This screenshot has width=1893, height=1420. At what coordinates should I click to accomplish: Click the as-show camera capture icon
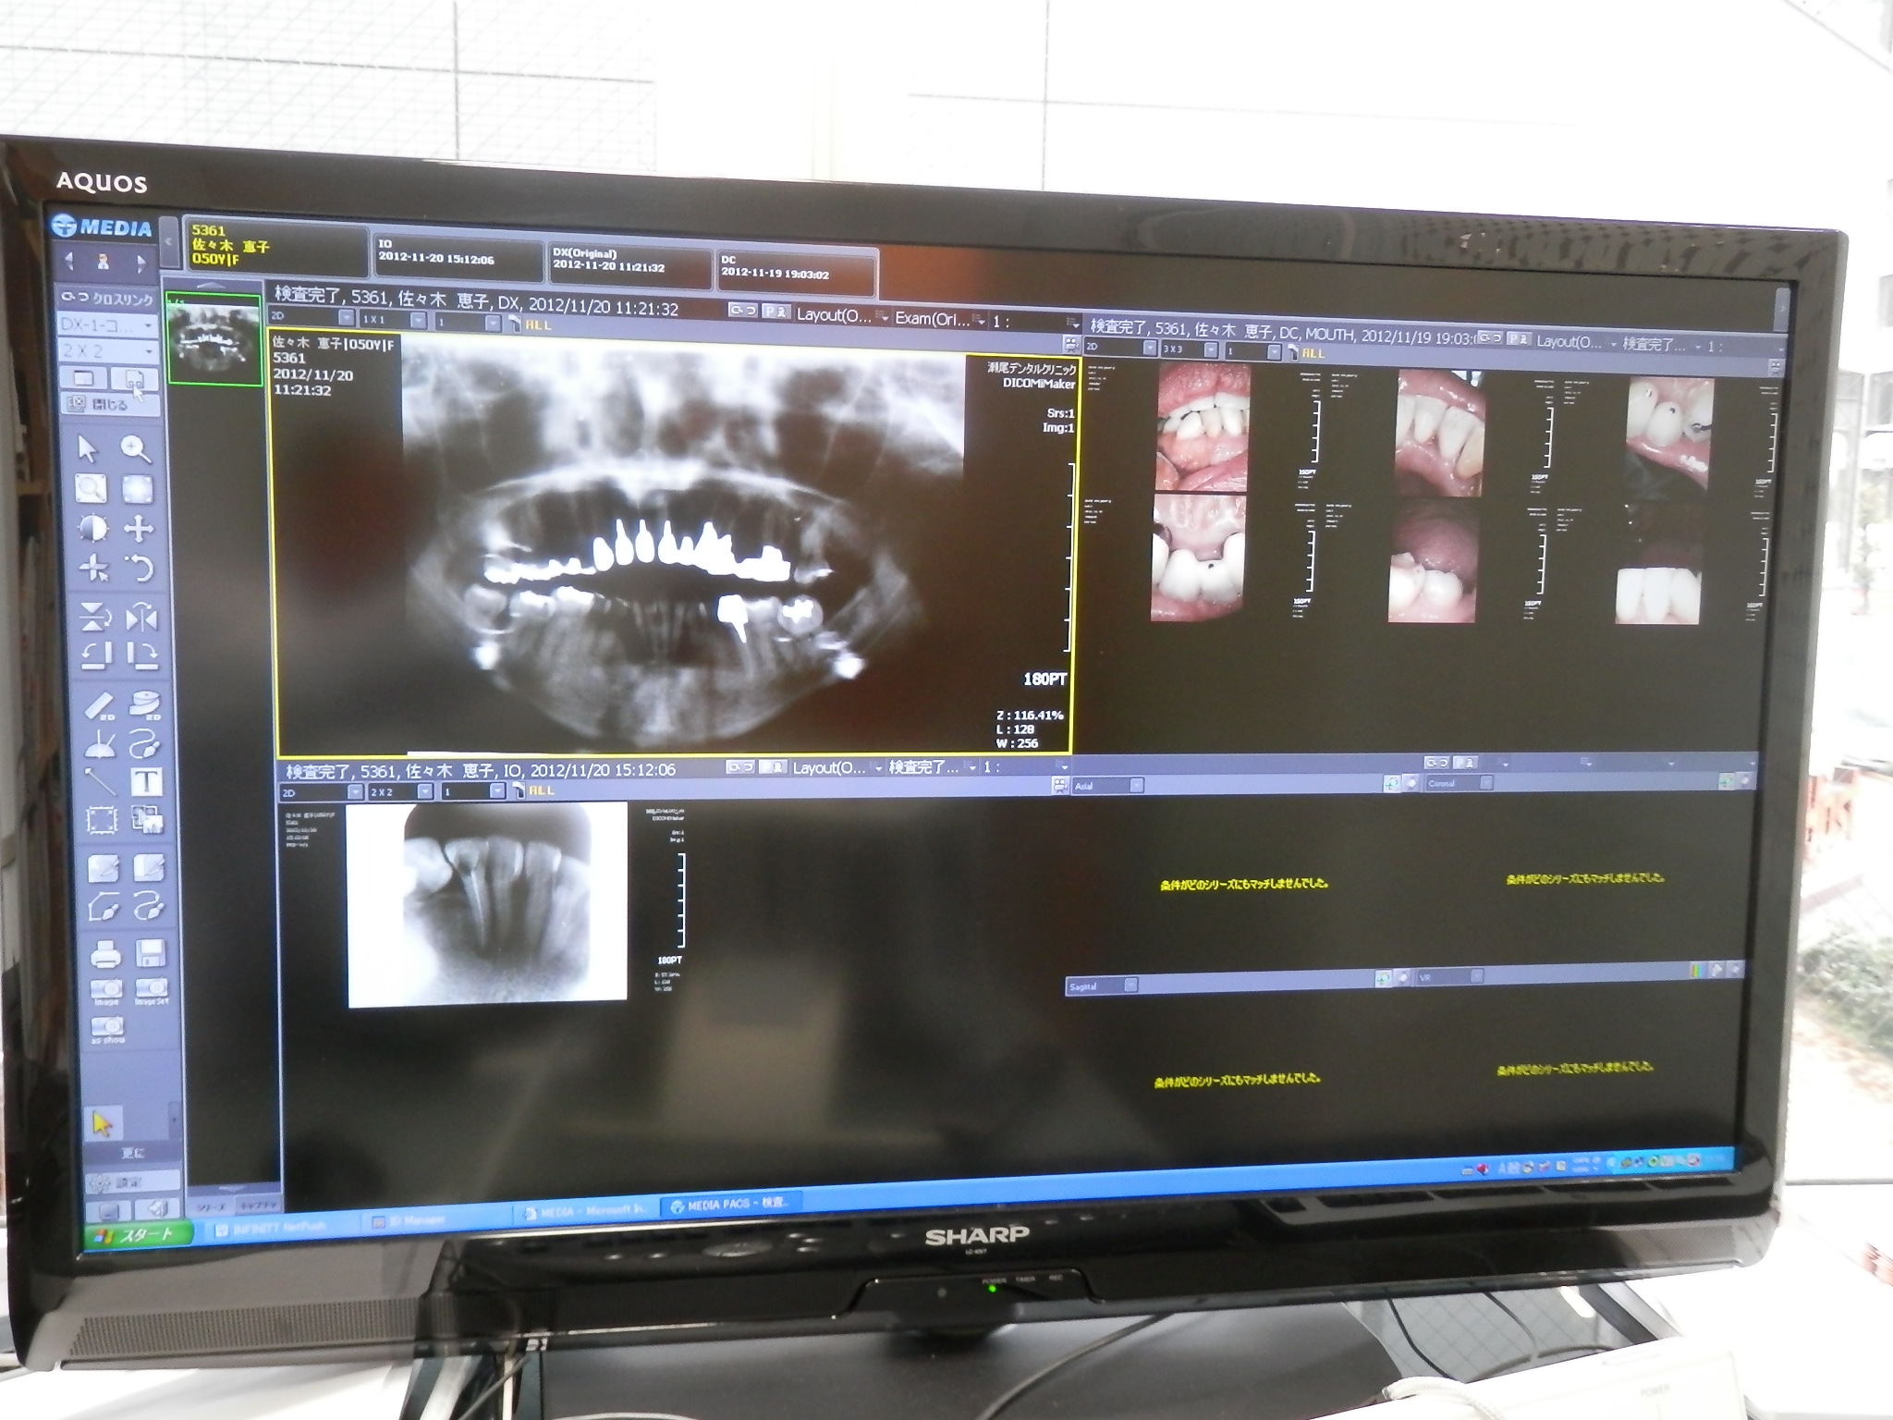107,1031
